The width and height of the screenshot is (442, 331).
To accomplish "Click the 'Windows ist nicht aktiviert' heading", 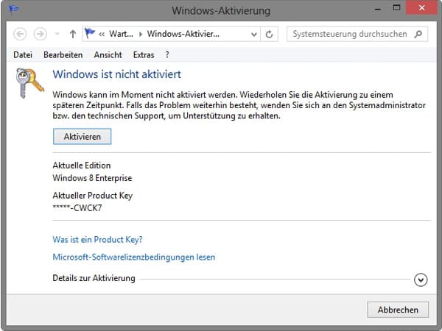I will (x=117, y=74).
